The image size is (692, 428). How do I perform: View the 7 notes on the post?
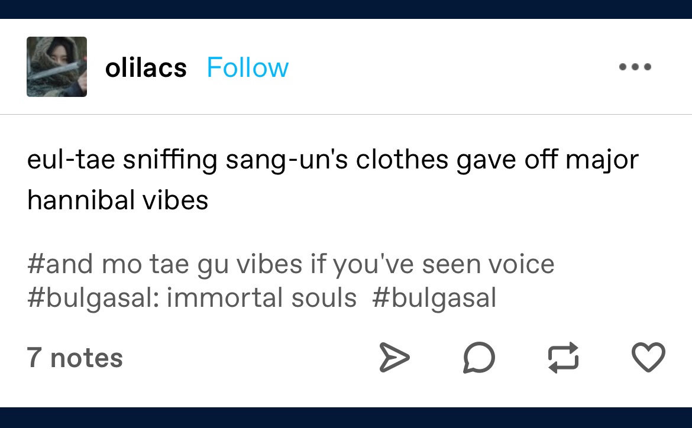click(75, 358)
